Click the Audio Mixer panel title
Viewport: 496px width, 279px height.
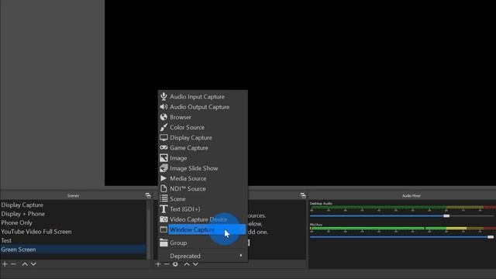tap(412, 196)
